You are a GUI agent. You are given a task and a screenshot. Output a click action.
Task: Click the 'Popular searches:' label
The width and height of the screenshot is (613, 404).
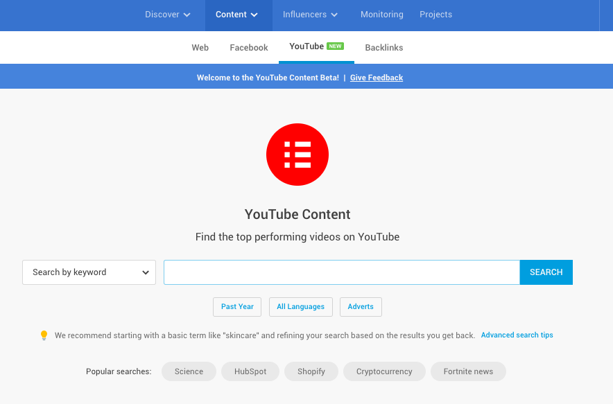click(x=119, y=371)
